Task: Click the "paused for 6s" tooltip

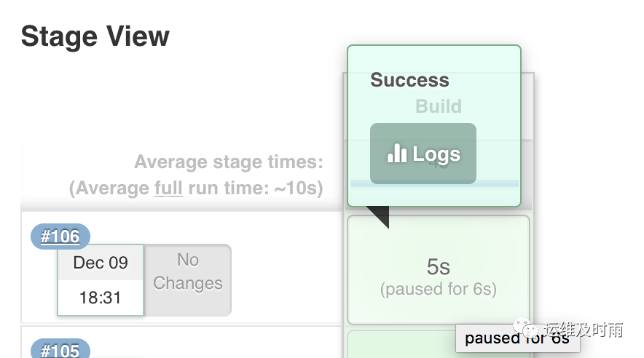Action: 517,338
